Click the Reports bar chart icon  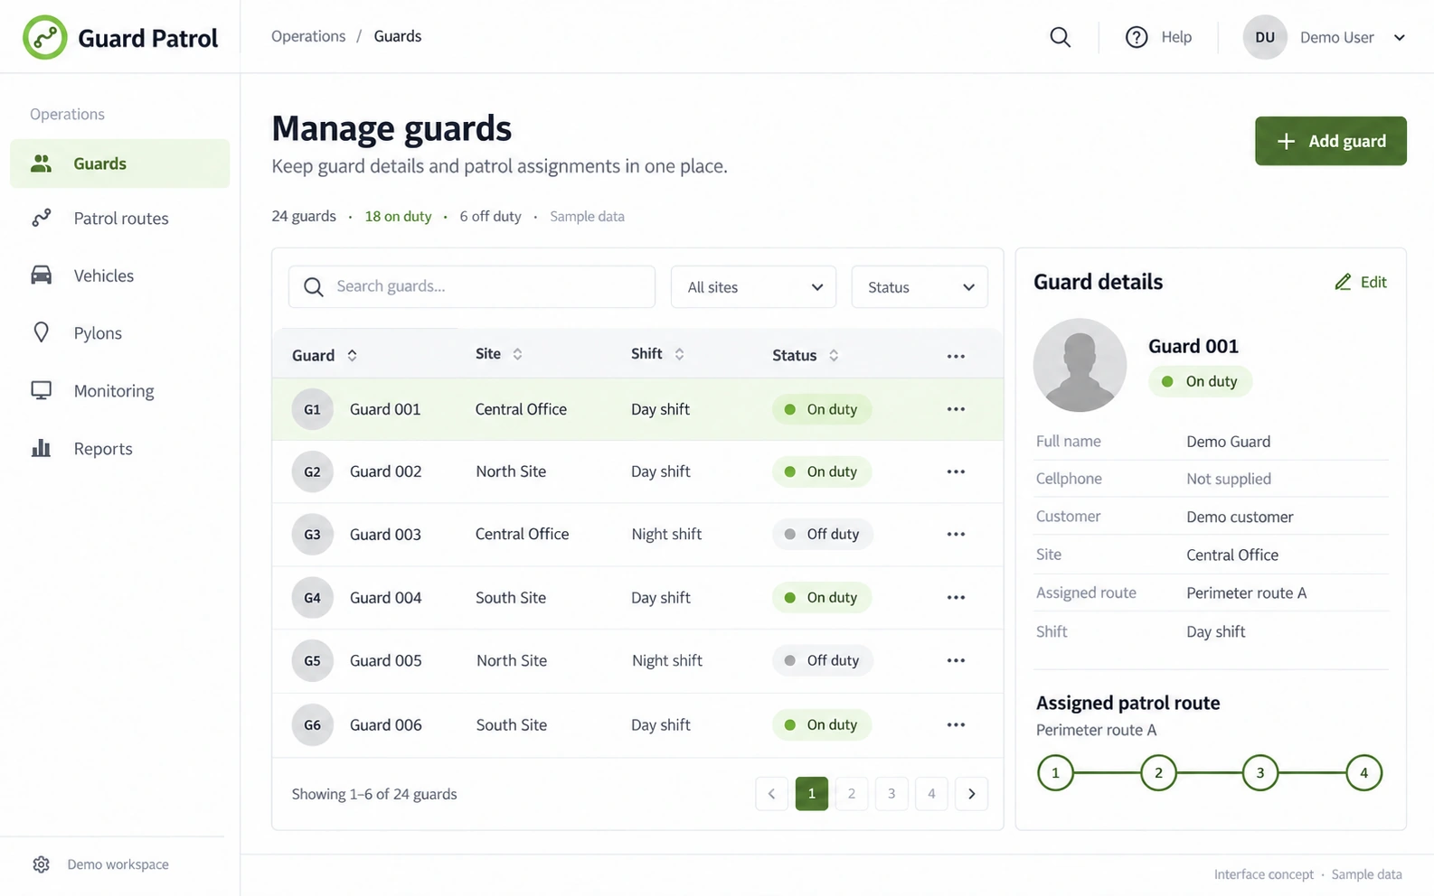(42, 448)
